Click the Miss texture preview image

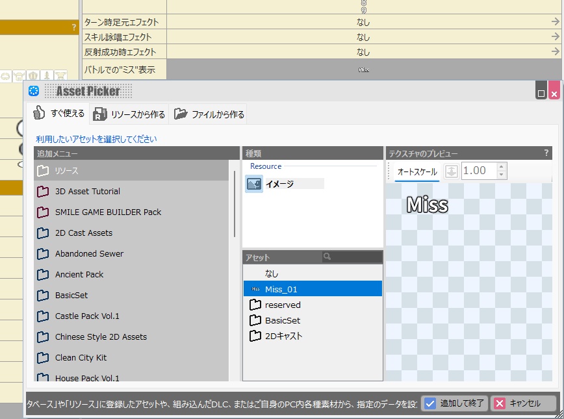(428, 205)
